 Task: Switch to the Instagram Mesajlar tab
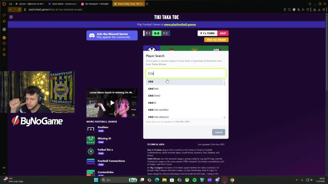[x=95, y=4]
